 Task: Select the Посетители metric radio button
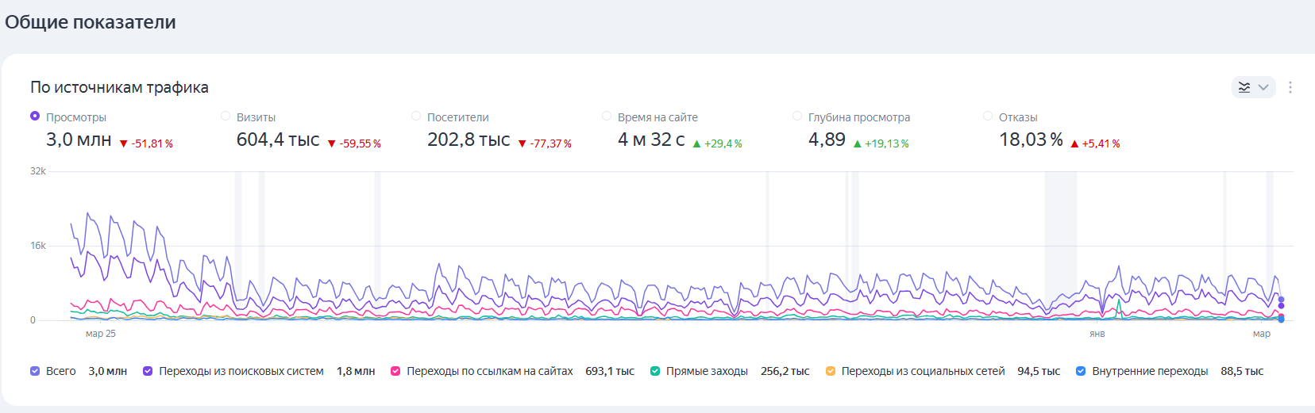(416, 116)
